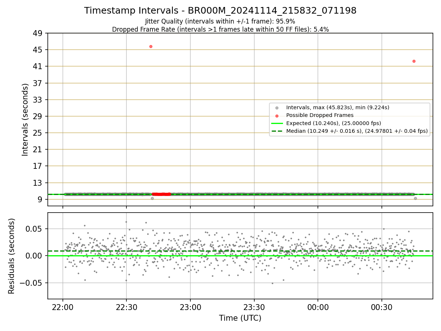Click the gray marker icon in the legend
The height and width of the screenshot is (331, 441).
277,108
